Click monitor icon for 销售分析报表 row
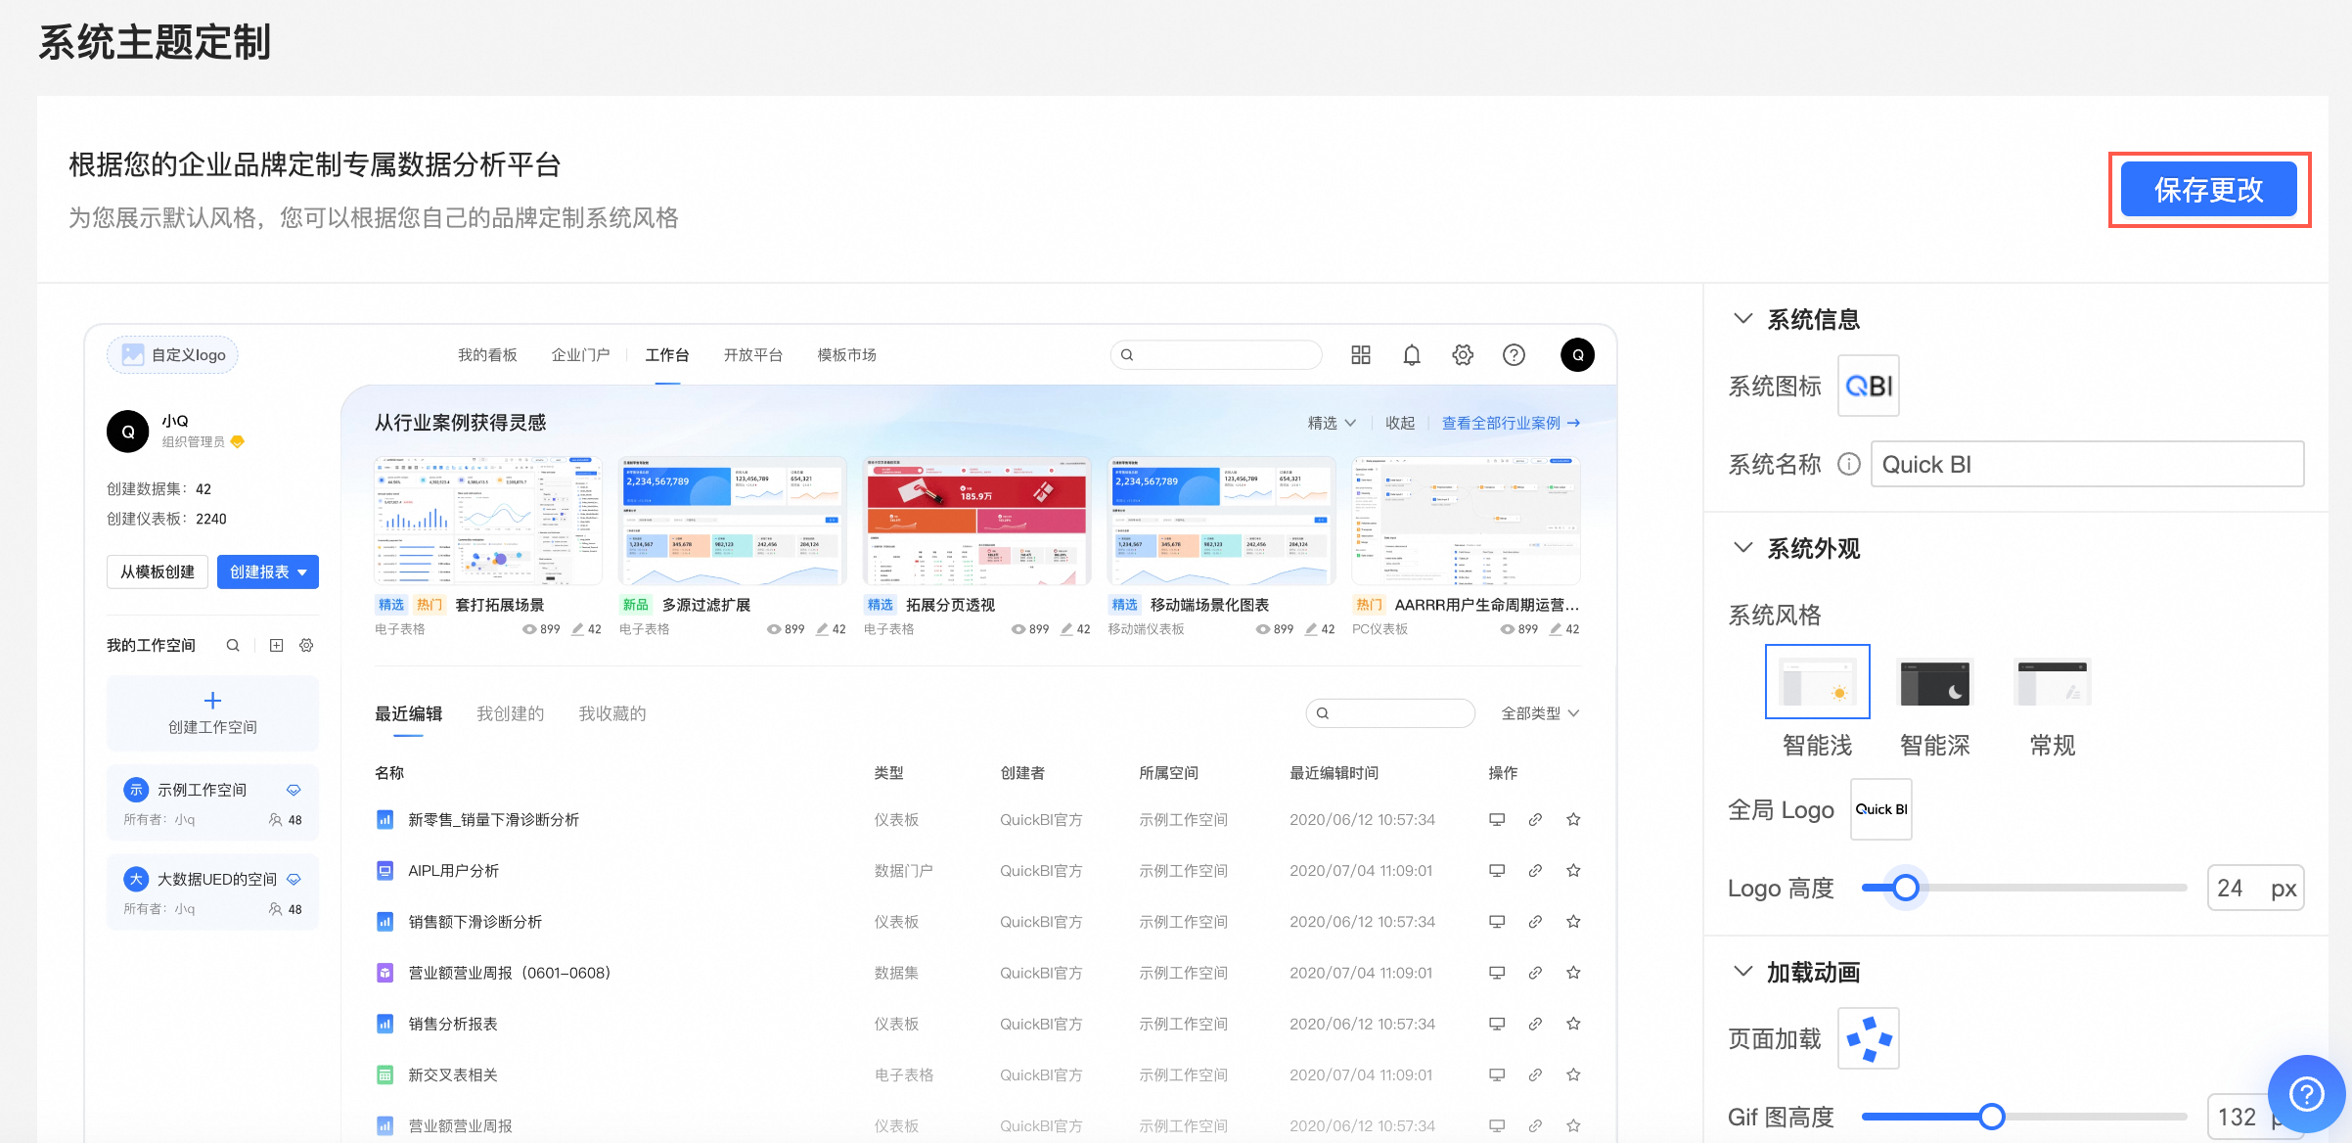The width and height of the screenshot is (2352, 1143). [x=1496, y=1024]
